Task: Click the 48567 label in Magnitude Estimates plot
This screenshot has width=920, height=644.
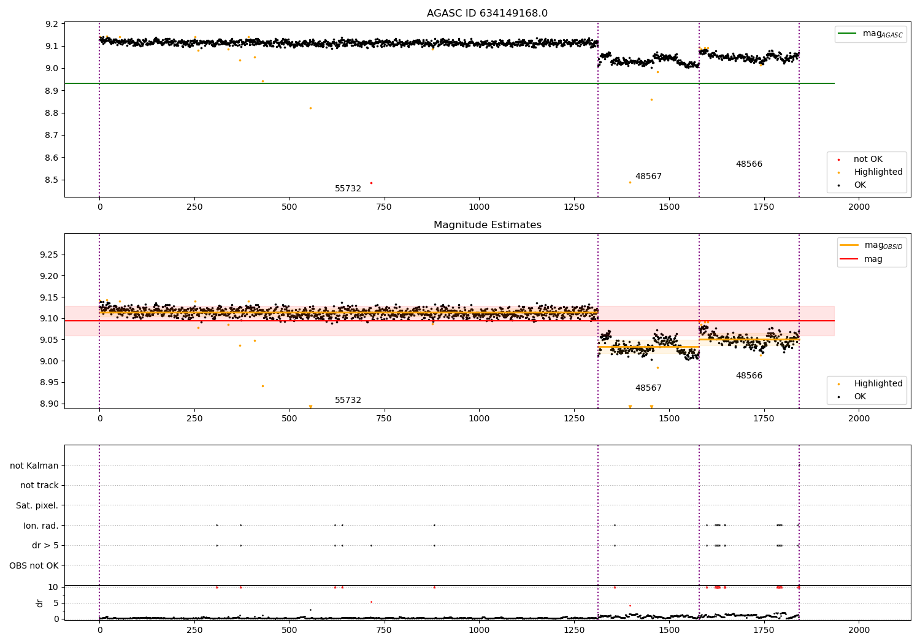Action: (x=648, y=388)
